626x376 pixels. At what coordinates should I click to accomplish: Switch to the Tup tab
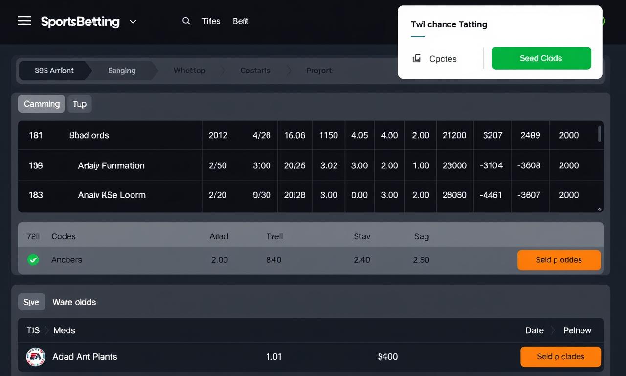tap(79, 104)
